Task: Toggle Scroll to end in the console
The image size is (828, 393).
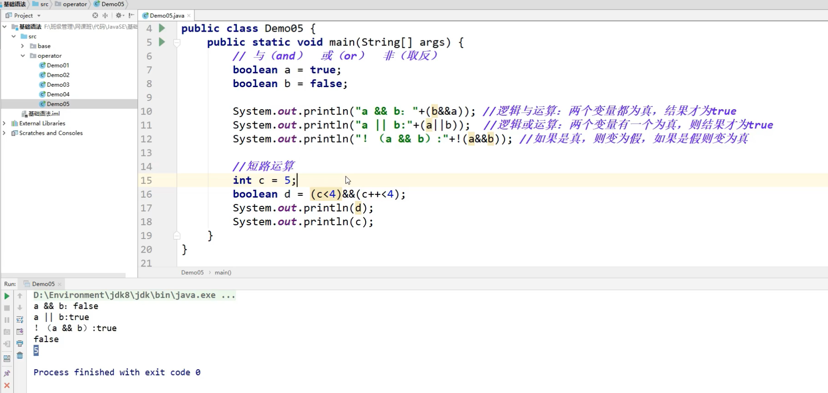Action: click(x=20, y=332)
